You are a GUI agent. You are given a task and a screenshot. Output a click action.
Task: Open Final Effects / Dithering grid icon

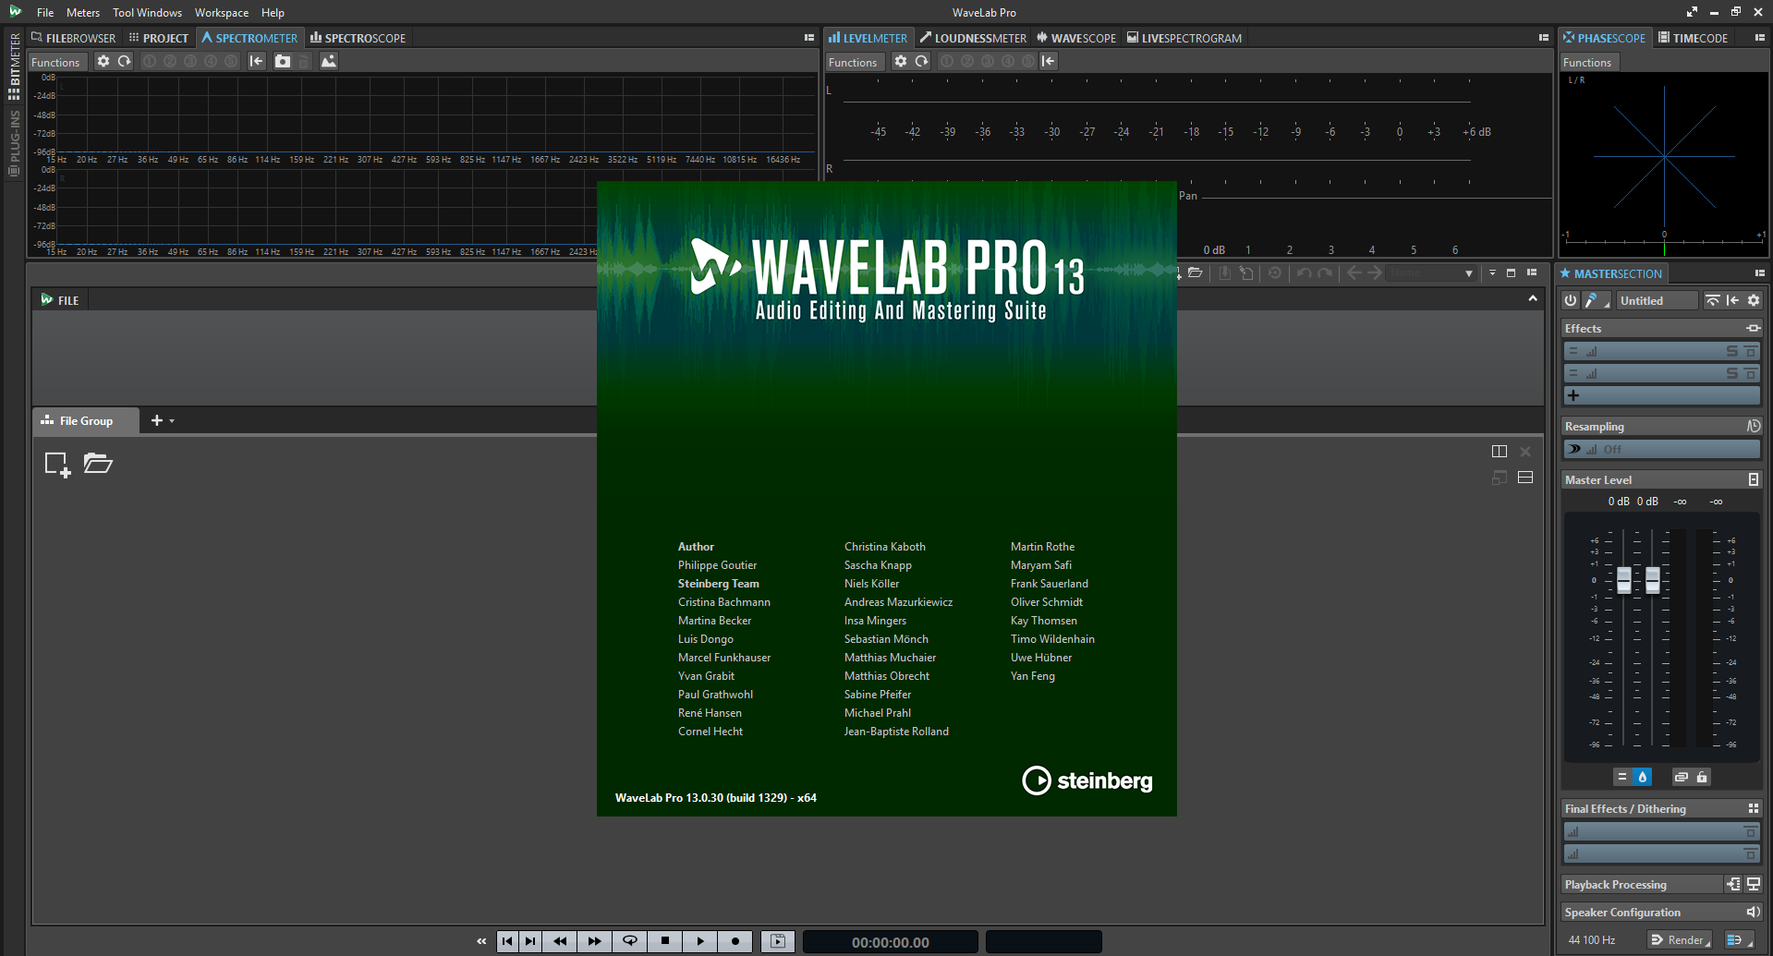[1754, 808]
